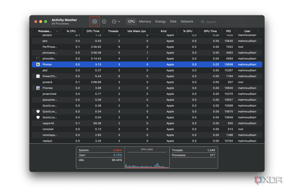Screen dimensions: 294x196
Task: Click the Stop process (X) toolbar icon
Action: click(94, 21)
